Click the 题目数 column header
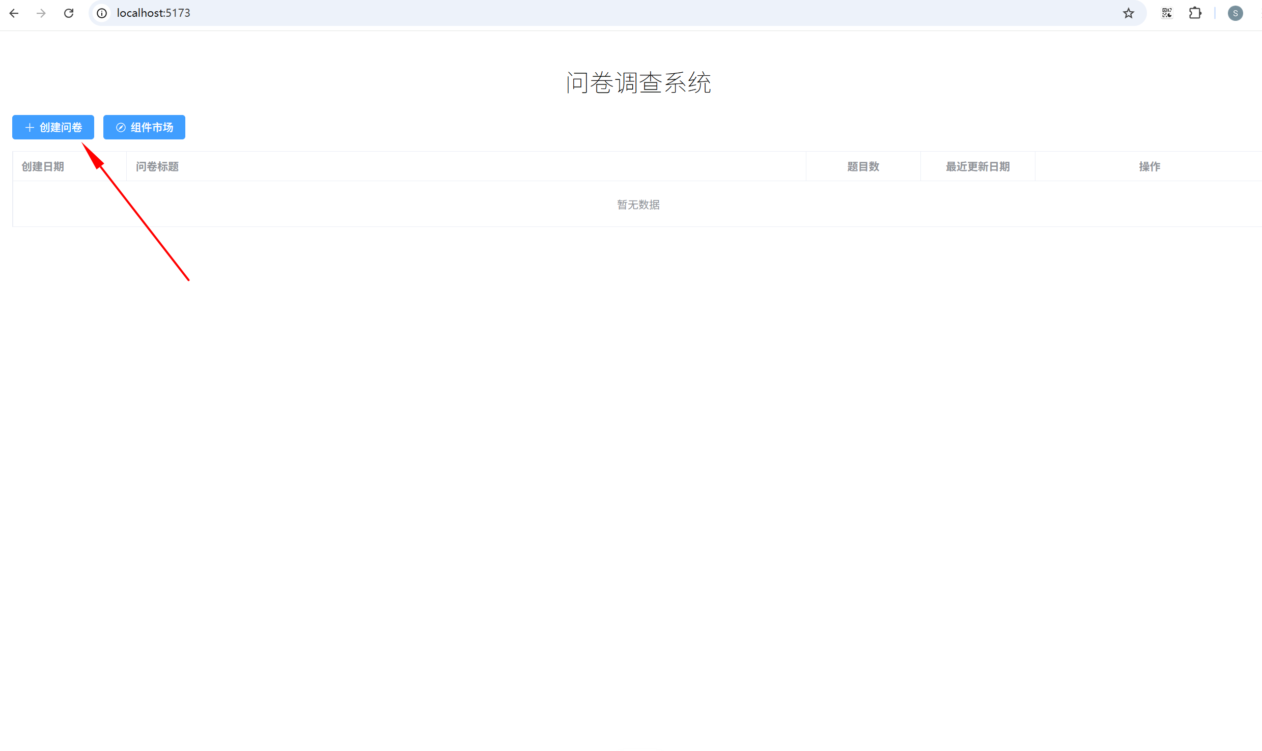The width and height of the screenshot is (1262, 751). click(863, 166)
